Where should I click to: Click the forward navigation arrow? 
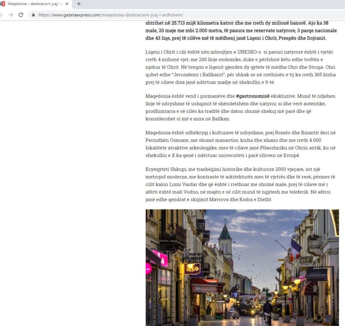(x=10, y=15)
